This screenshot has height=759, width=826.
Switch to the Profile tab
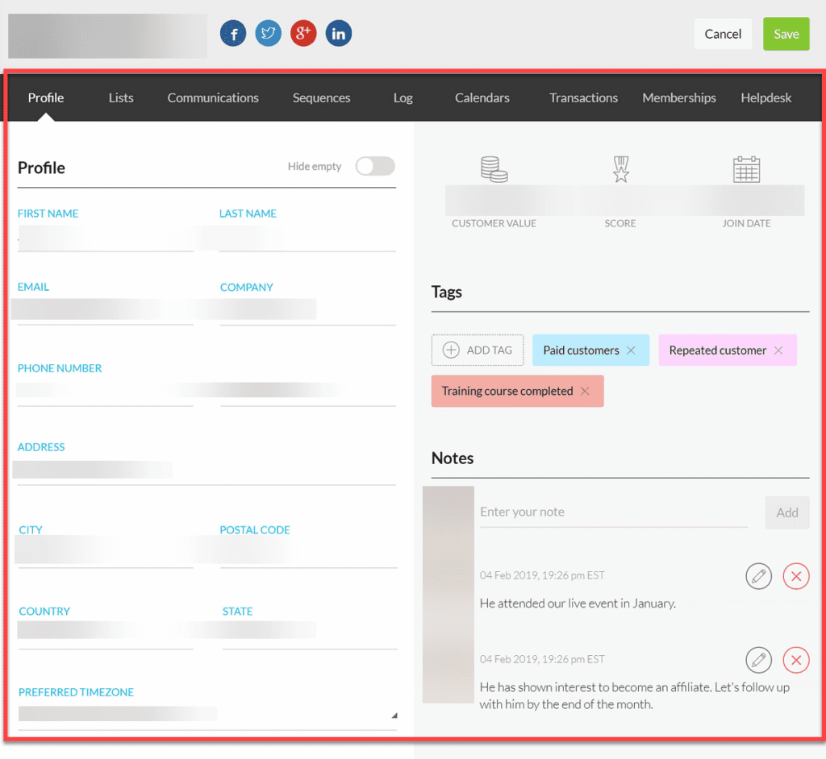(46, 98)
